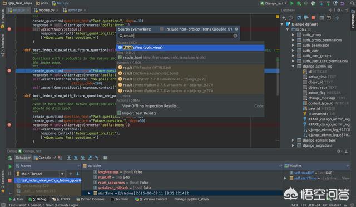Click the Step Into debugger icon
Image resolution: width=356 pixels, height=207 pixels.
click(76, 158)
